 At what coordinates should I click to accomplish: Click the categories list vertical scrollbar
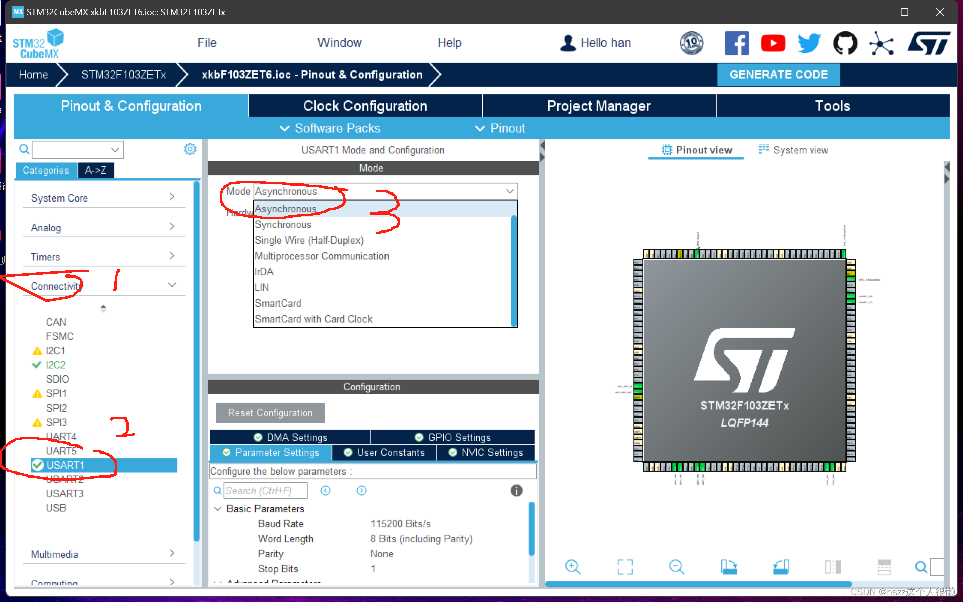click(x=197, y=361)
